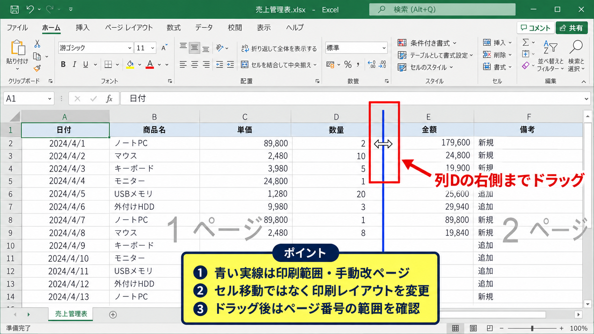
Task: Decrease decimal places
Action: tap(383, 65)
